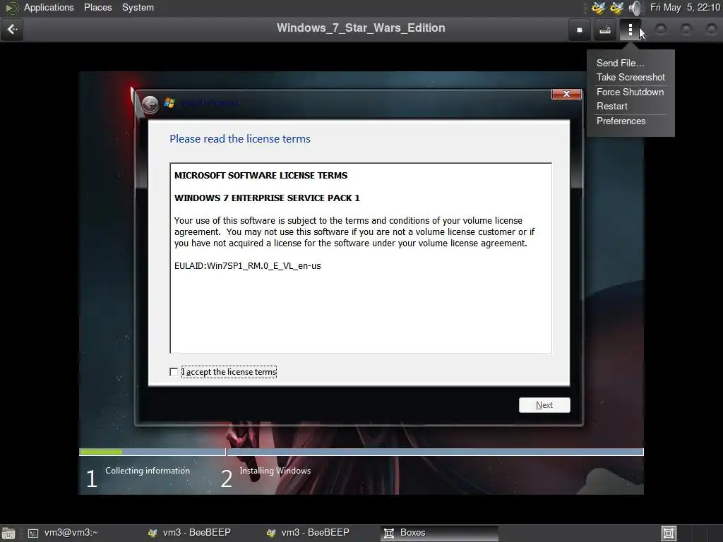Click inside the license terms text box
The height and width of the screenshot is (542, 723).
(361, 258)
